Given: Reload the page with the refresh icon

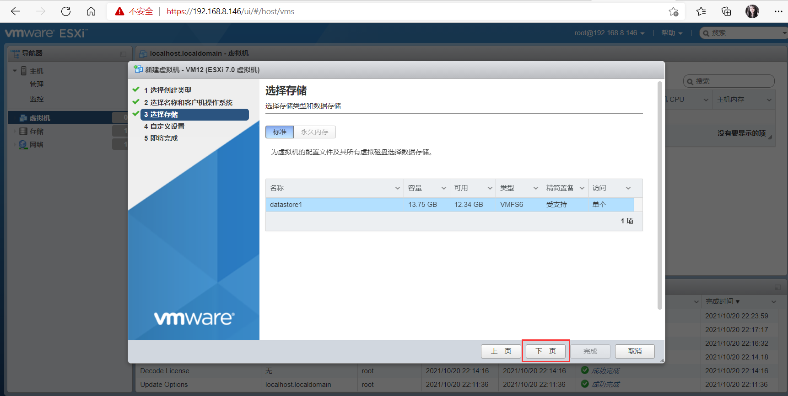Looking at the screenshot, I should point(66,11).
